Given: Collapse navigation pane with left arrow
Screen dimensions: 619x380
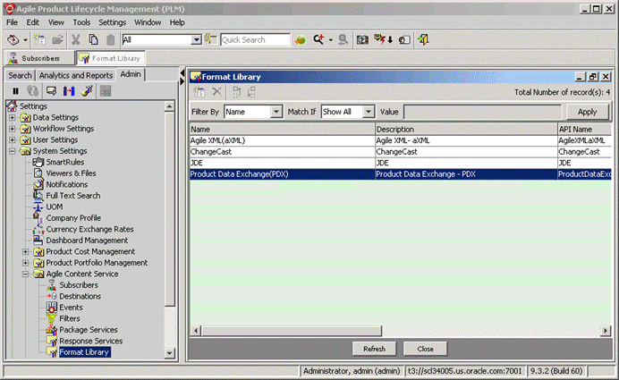Looking at the screenshot, I should pos(182,73).
